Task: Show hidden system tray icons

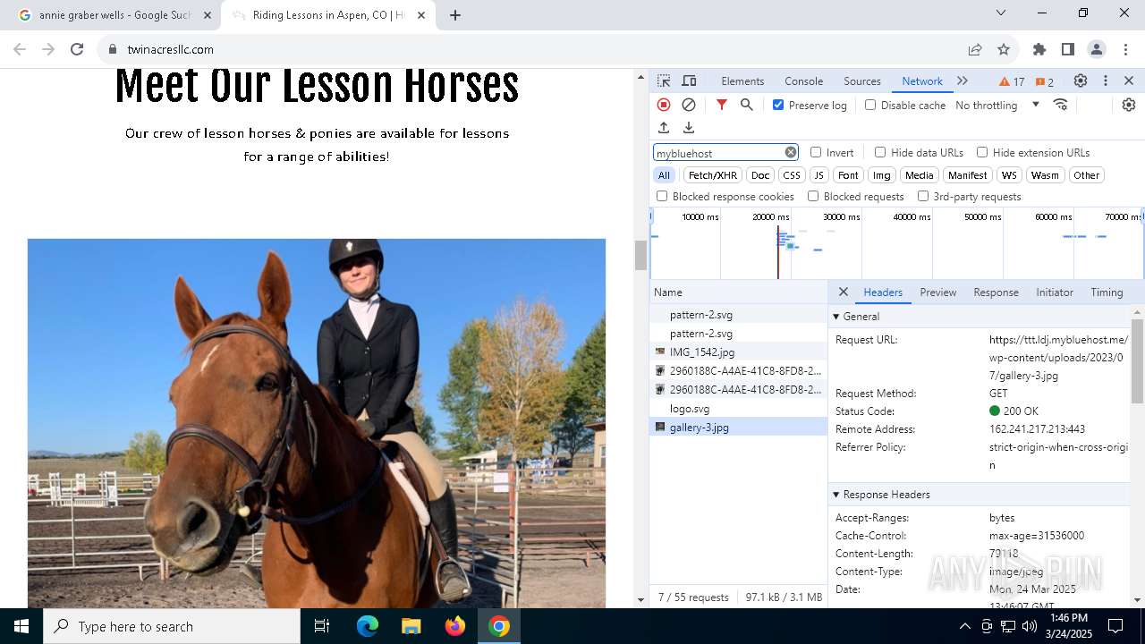Action: click(x=964, y=626)
